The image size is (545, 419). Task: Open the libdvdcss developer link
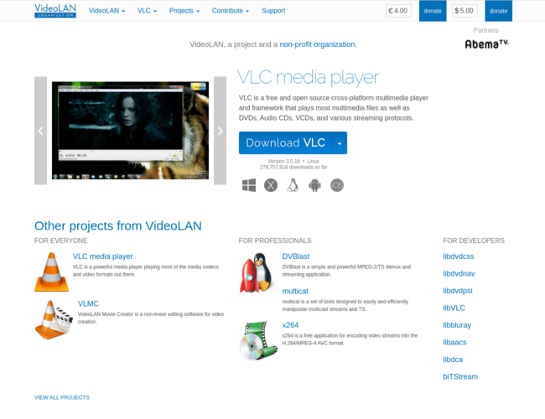tap(459, 256)
